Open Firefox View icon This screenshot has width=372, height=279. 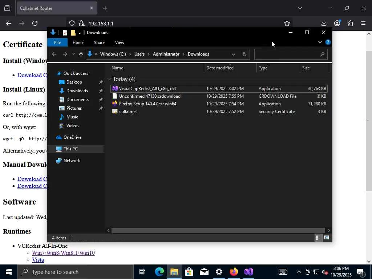[7, 8]
